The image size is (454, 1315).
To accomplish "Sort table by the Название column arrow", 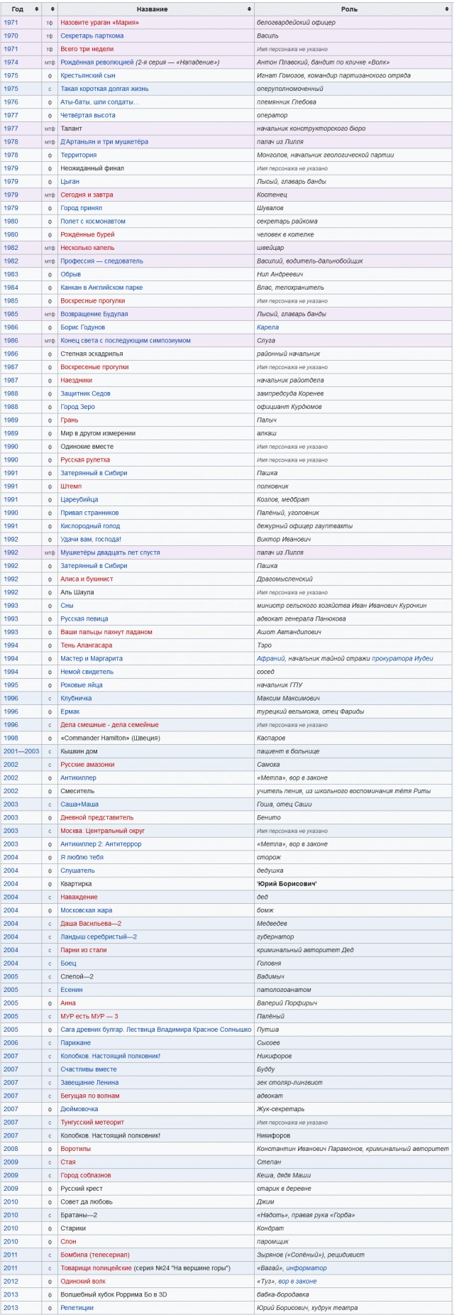I will tap(249, 9).
